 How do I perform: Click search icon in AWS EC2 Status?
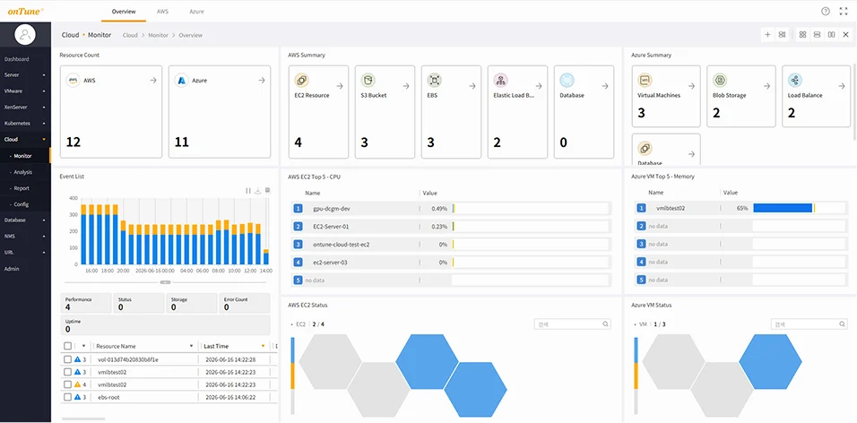(x=605, y=324)
